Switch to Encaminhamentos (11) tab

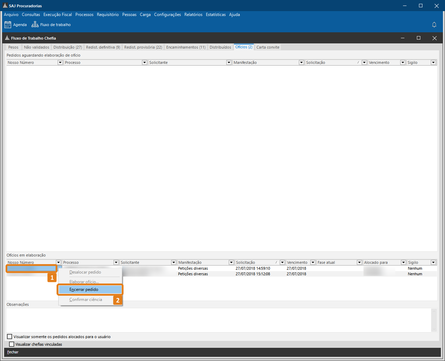tap(186, 47)
